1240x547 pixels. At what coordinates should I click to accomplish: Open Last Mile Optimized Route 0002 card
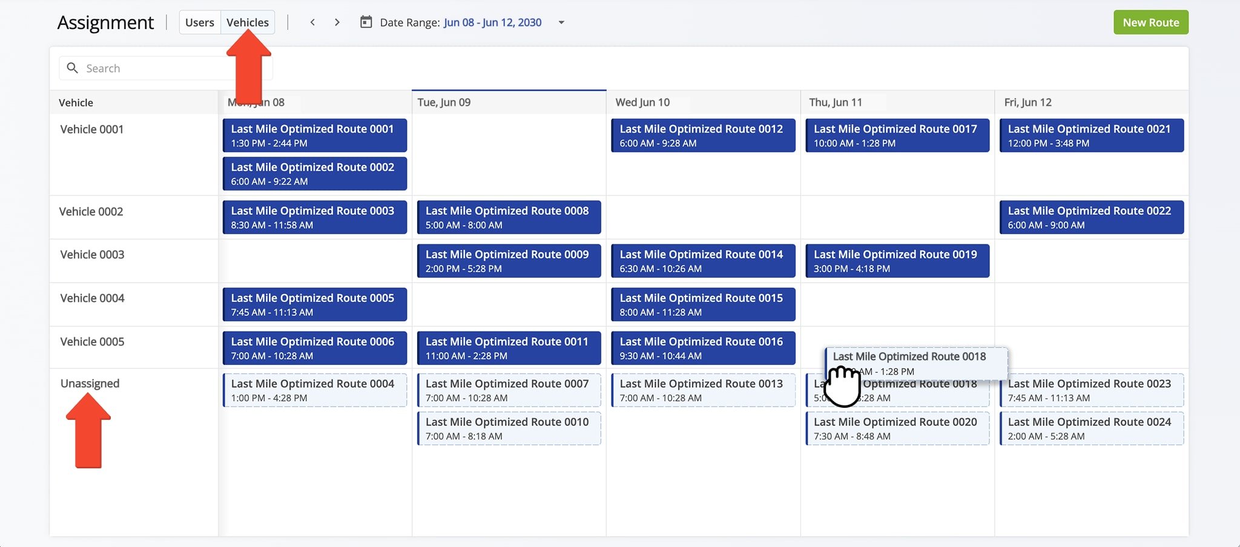pyautogui.click(x=315, y=174)
